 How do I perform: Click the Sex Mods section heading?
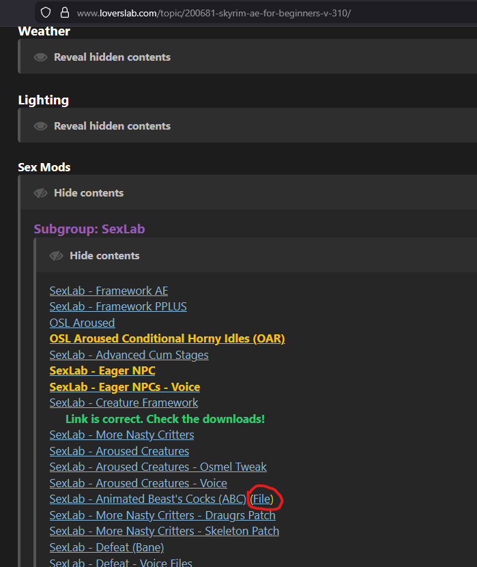[44, 167]
